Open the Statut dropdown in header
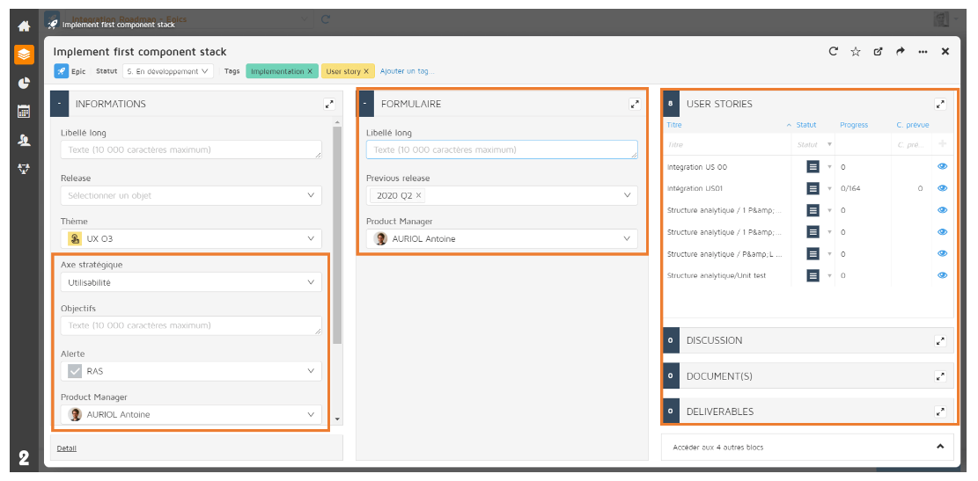 click(167, 71)
